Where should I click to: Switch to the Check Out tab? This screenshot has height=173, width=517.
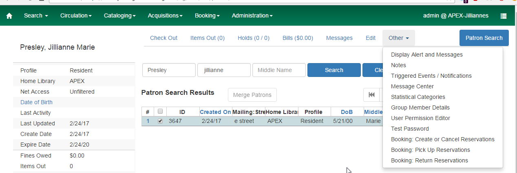coord(164,38)
